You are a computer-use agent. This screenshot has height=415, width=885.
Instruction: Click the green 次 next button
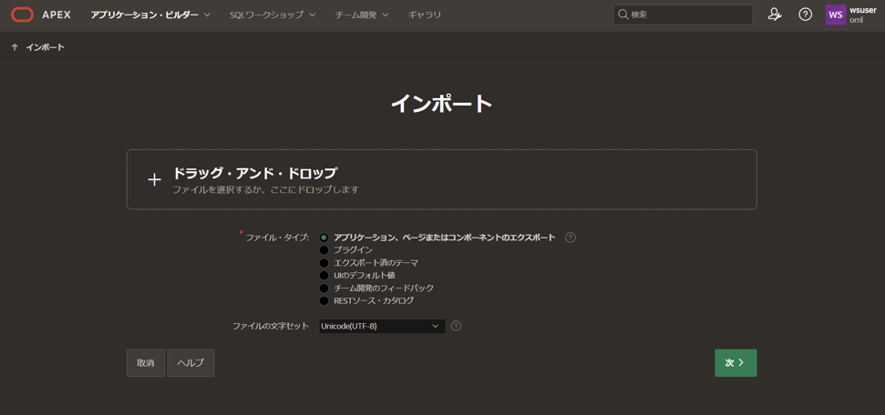[x=735, y=363]
